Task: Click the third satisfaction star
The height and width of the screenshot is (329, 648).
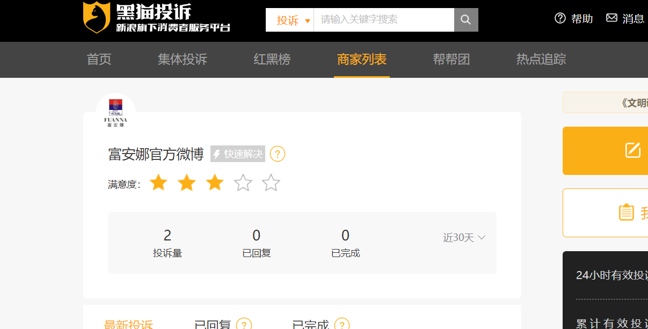Action: point(215,183)
